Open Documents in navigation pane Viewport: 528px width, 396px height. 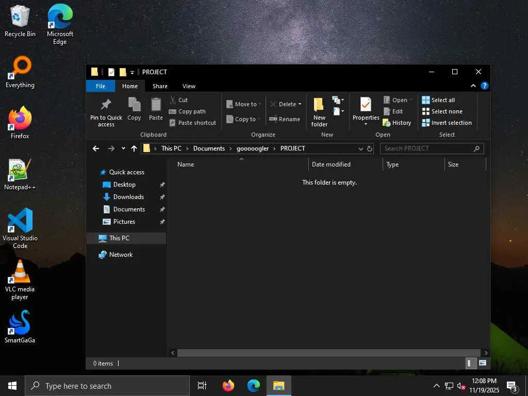tap(129, 209)
